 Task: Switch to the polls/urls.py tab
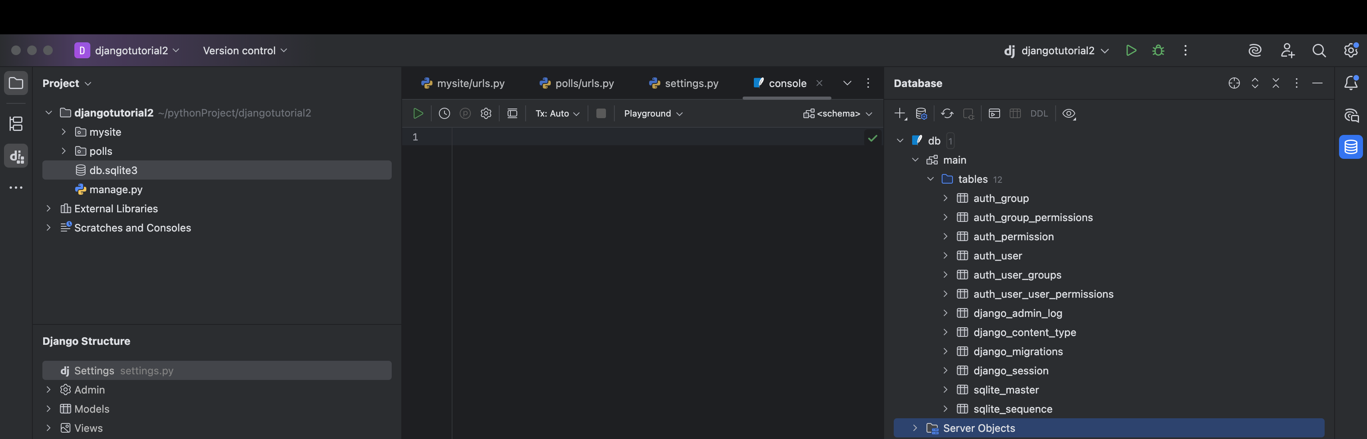point(577,83)
